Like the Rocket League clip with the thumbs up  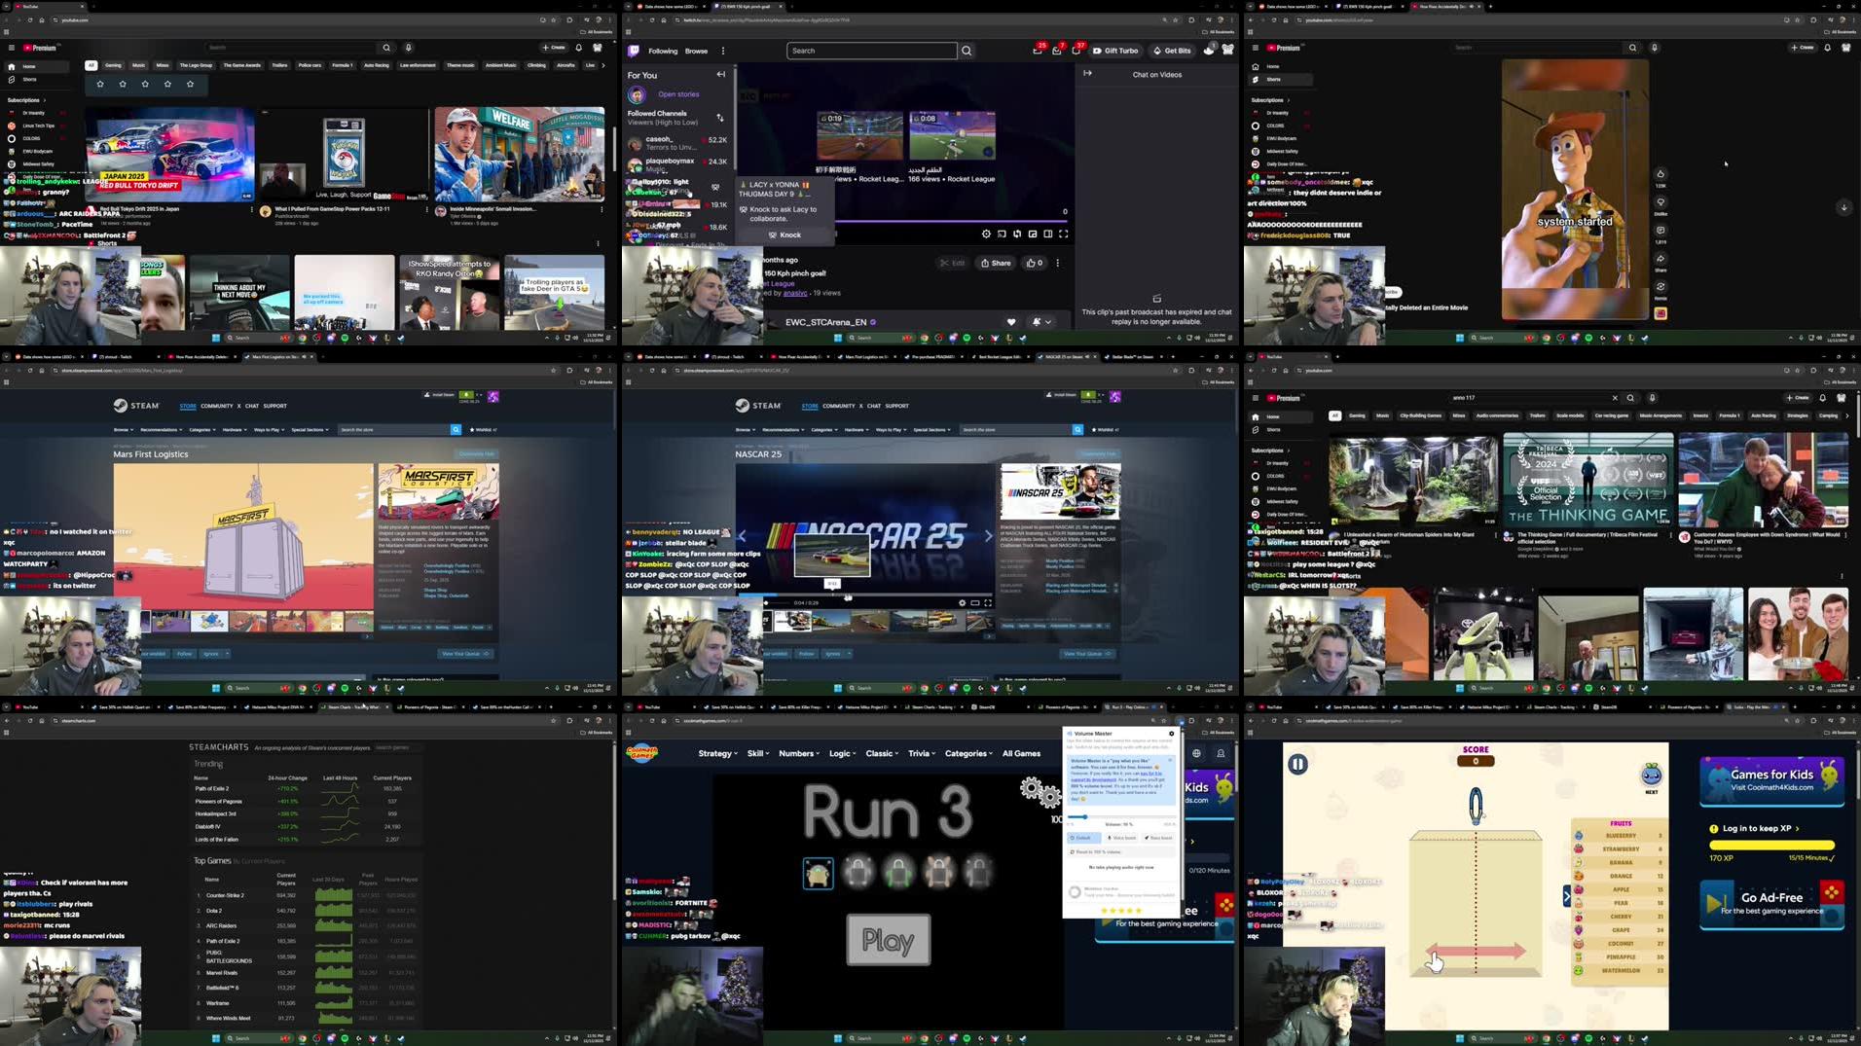(1032, 265)
